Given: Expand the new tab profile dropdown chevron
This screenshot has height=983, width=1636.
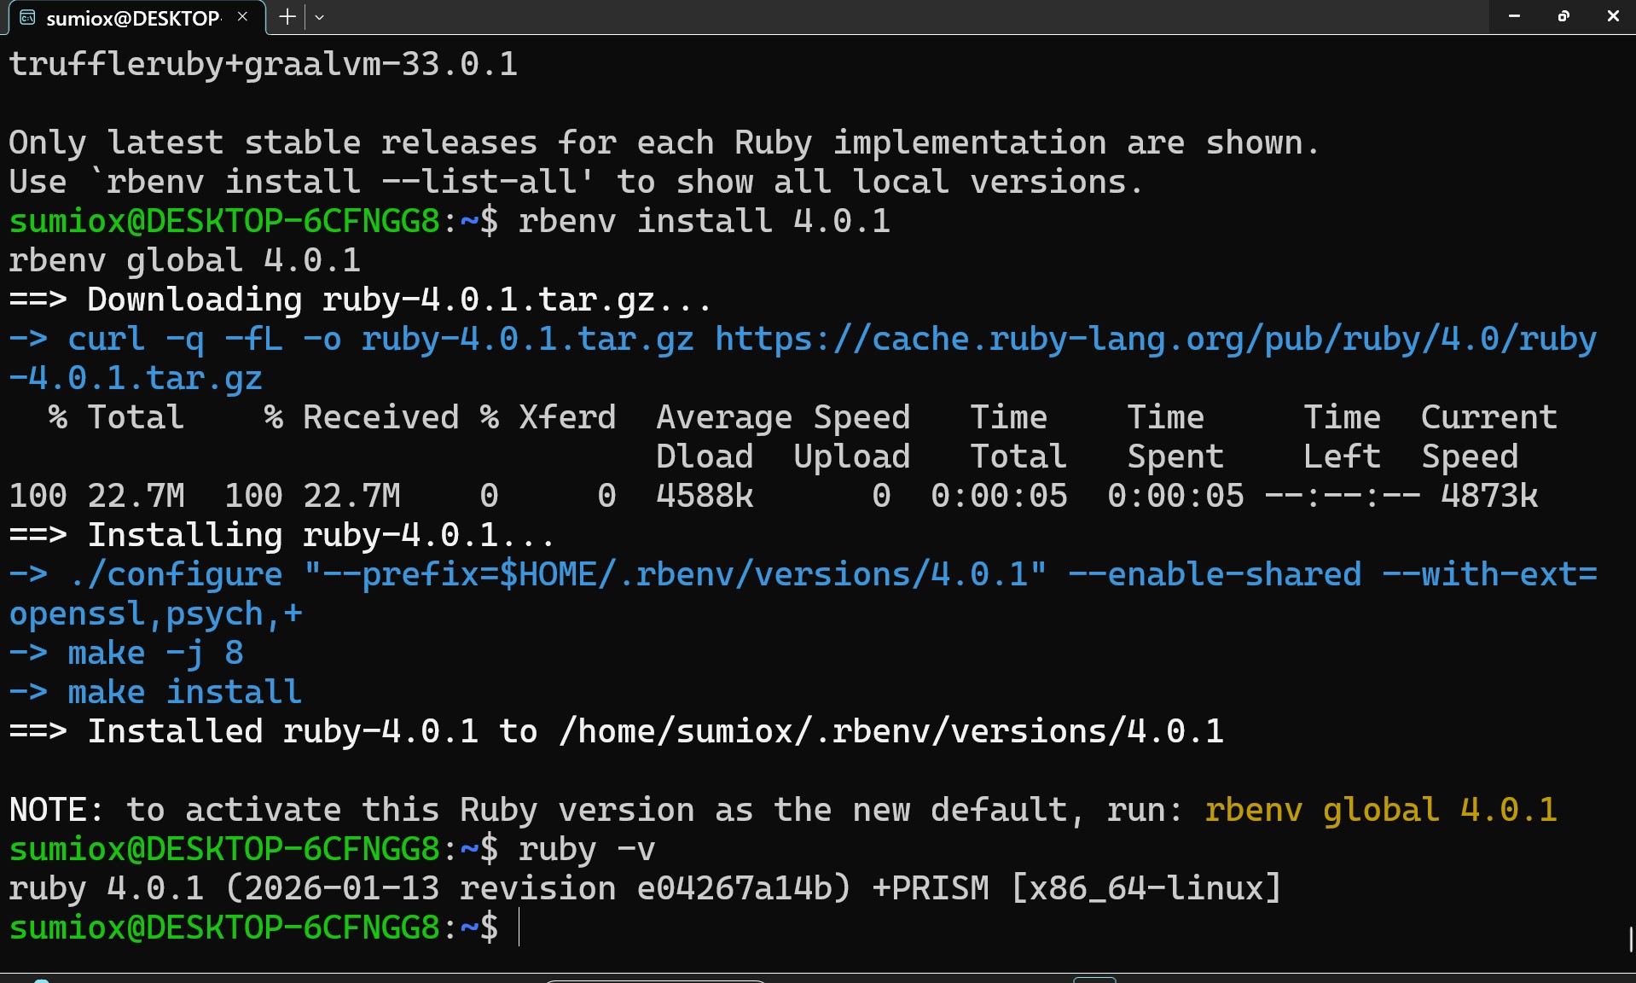Looking at the screenshot, I should pos(320,17).
